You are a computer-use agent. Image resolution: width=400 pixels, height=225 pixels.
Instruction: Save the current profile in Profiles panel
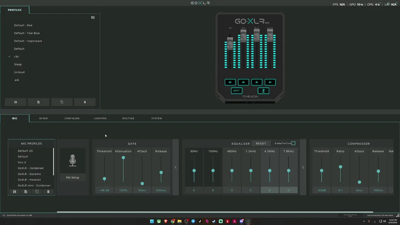[x=15, y=102]
